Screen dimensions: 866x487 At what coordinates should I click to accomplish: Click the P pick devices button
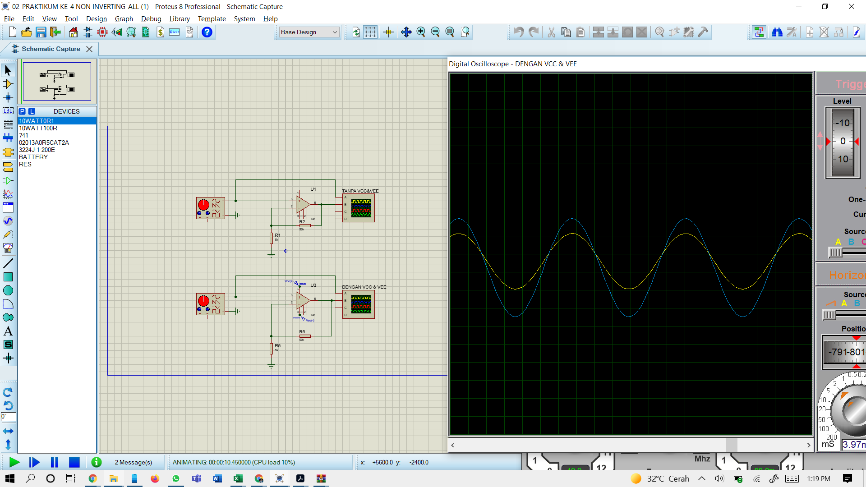coord(22,111)
